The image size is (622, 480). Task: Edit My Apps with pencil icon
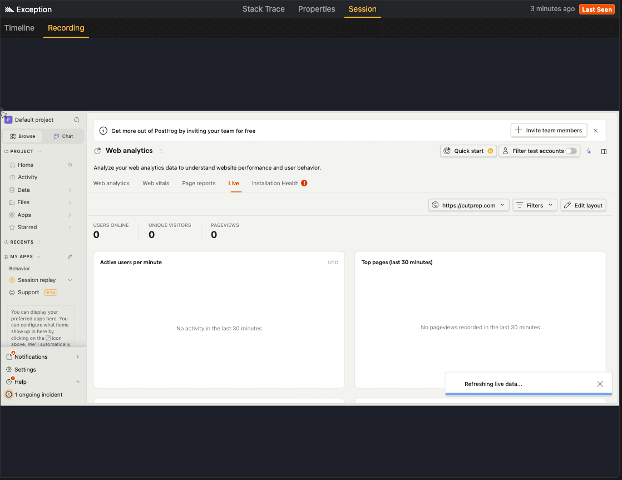pos(70,256)
